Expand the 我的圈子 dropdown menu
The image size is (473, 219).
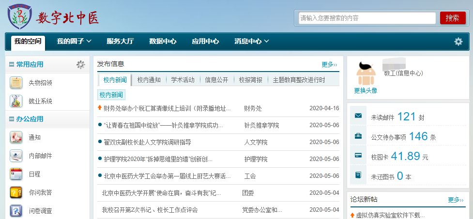pos(74,42)
